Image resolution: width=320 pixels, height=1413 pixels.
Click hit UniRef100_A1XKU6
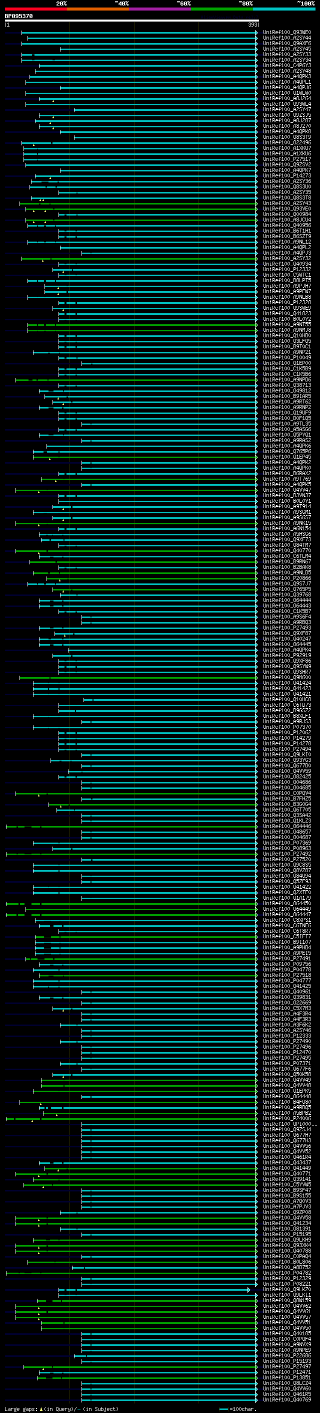pyautogui.click(x=286, y=153)
